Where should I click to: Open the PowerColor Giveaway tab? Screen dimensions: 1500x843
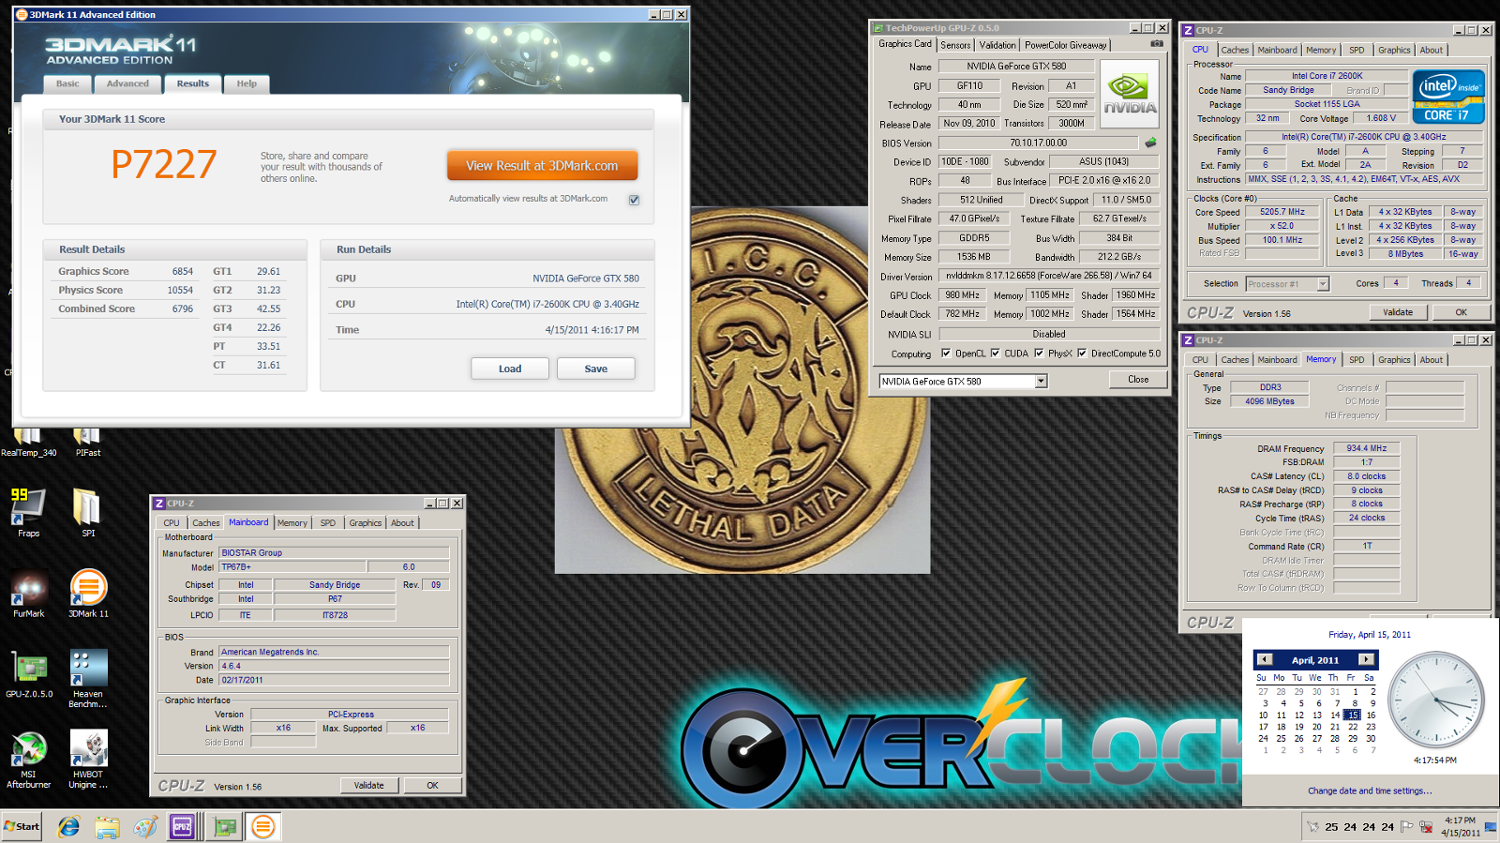coord(1065,45)
